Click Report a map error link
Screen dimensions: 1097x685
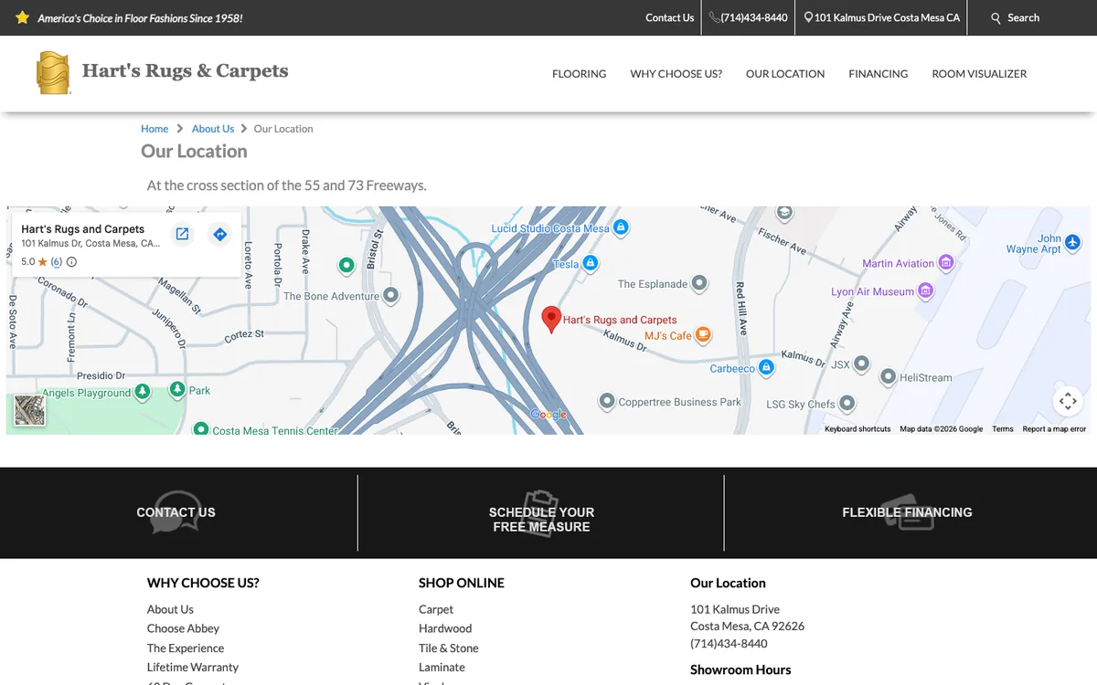(x=1054, y=429)
